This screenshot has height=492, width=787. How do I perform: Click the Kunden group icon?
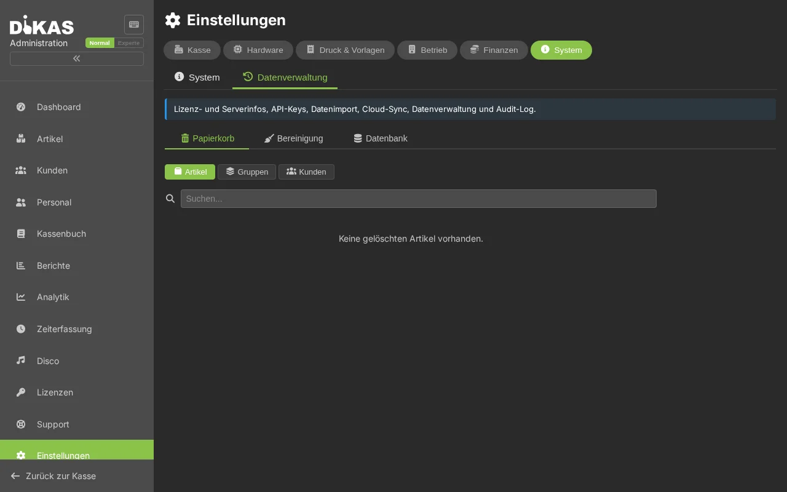(21, 170)
